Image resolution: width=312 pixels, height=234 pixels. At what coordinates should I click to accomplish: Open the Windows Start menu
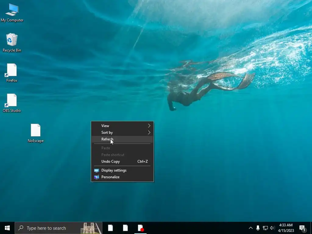7,228
